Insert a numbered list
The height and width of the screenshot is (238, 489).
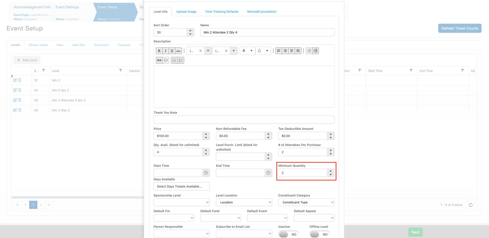tap(174, 60)
